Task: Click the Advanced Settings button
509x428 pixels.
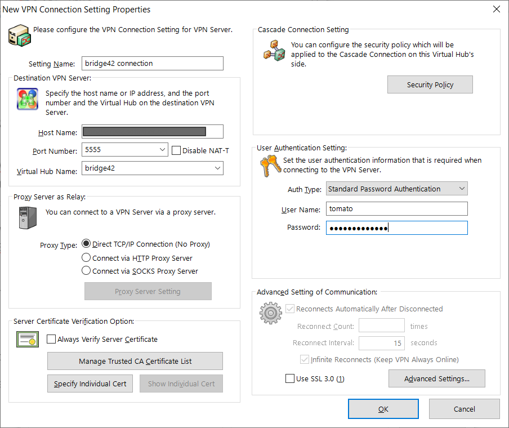Action: click(436, 378)
